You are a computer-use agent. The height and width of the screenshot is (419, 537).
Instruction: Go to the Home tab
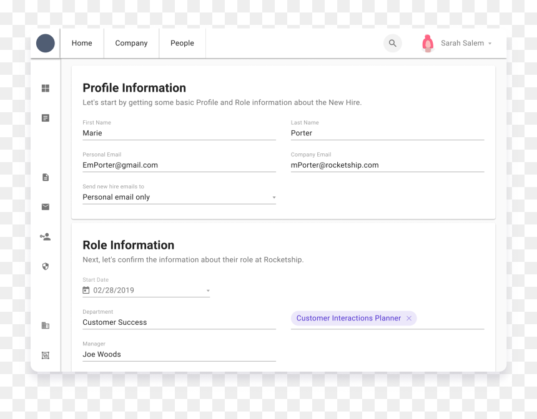tap(82, 43)
